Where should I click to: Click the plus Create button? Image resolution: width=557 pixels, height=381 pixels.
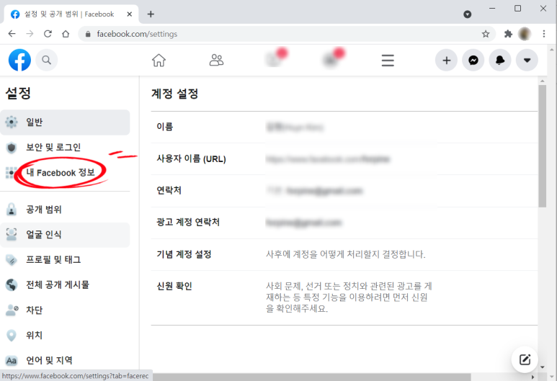pyautogui.click(x=446, y=60)
